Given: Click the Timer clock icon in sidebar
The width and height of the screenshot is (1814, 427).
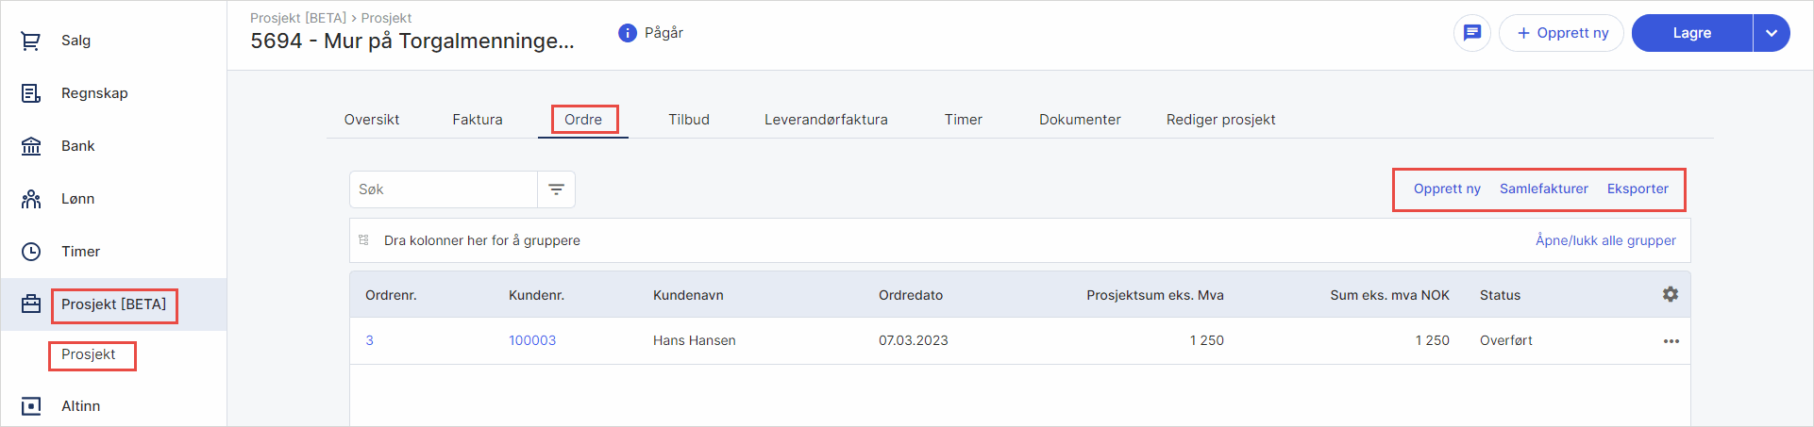Looking at the screenshot, I should click(x=31, y=252).
